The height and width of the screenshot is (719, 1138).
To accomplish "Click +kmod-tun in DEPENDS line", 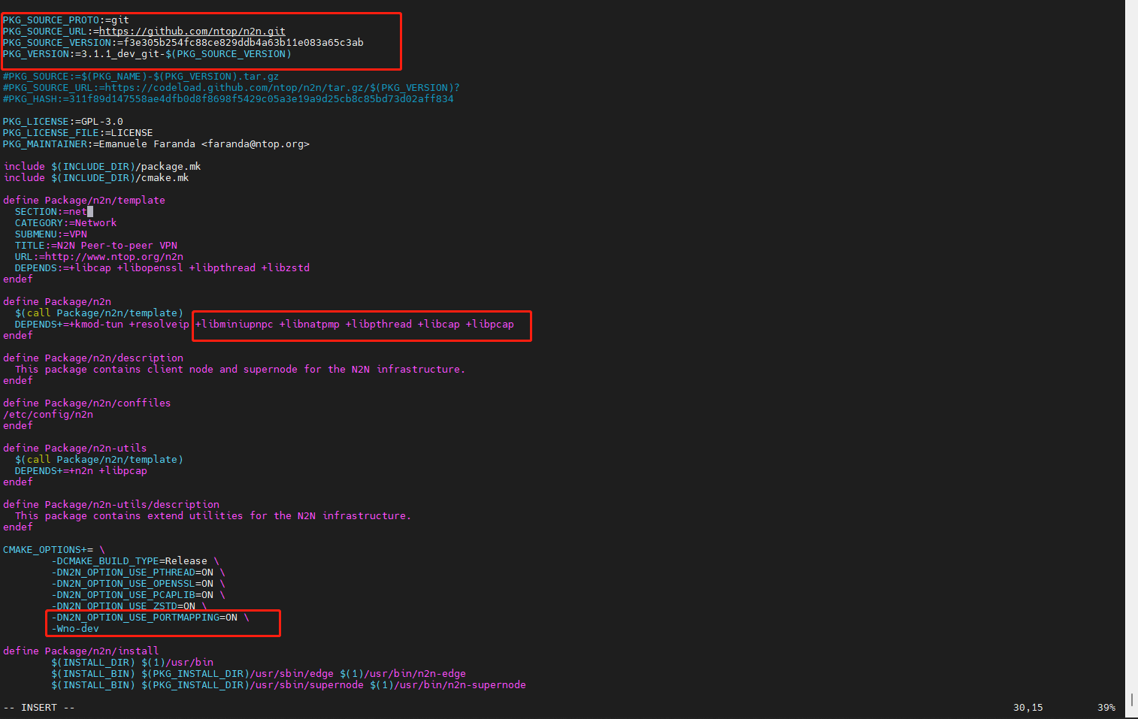I will pos(96,325).
